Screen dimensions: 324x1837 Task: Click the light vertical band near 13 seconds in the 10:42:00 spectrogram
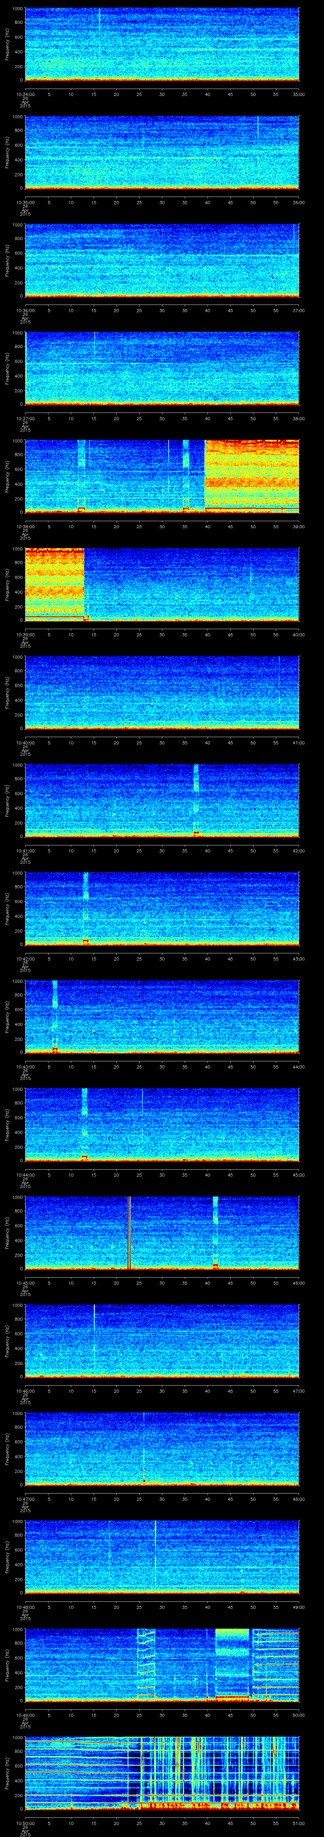coord(86,908)
